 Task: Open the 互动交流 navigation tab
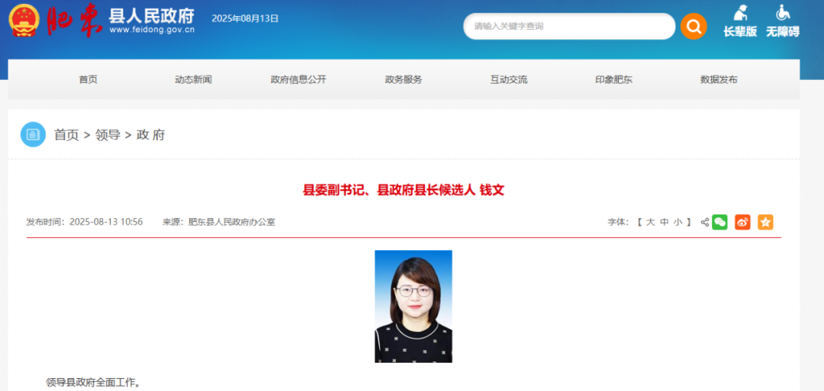click(509, 80)
